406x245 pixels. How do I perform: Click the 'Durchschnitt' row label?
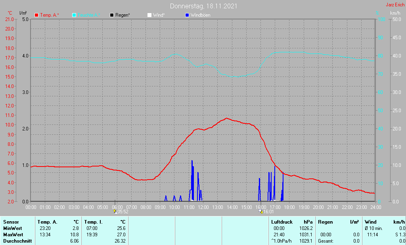coord(17,241)
